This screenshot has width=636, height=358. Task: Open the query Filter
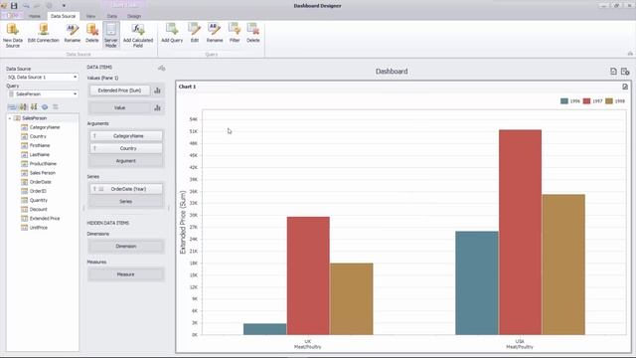click(x=235, y=33)
